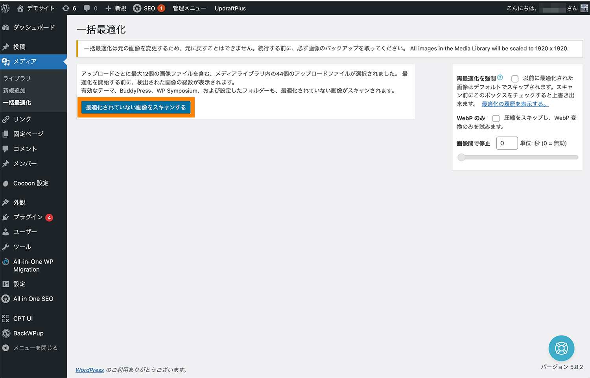Viewport: 590px width, 378px height.
Task: Click the プラグイン icon showing 4 updates
Action: pos(6,217)
